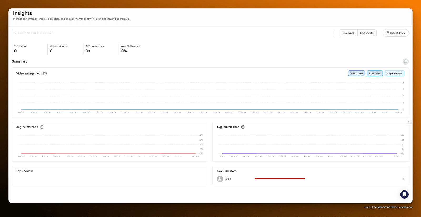Open the Avg. Watch Time help icon
The width and height of the screenshot is (421, 217).
click(243, 127)
